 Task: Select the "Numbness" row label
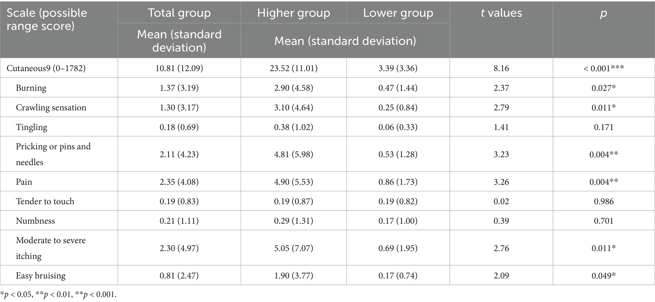pos(35,221)
